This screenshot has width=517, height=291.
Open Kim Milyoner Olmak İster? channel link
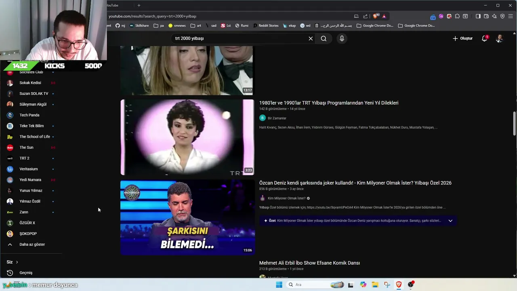click(x=286, y=198)
